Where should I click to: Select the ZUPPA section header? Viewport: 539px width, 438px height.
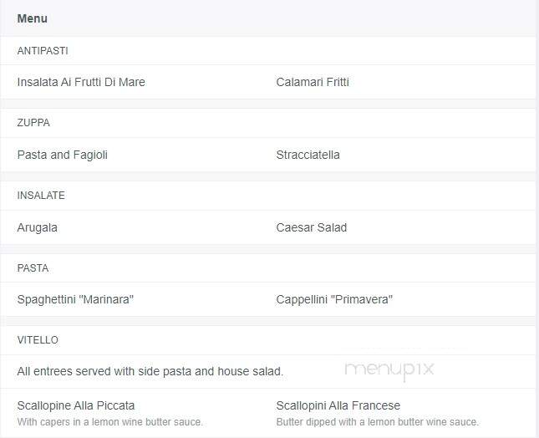(x=33, y=123)
